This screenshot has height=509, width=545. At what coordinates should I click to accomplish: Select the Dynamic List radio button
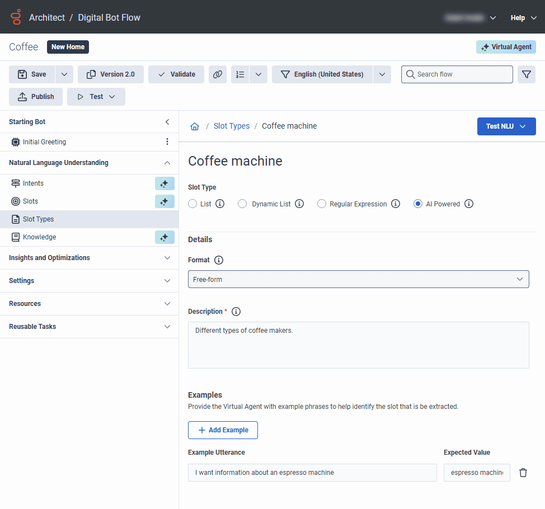click(x=242, y=204)
